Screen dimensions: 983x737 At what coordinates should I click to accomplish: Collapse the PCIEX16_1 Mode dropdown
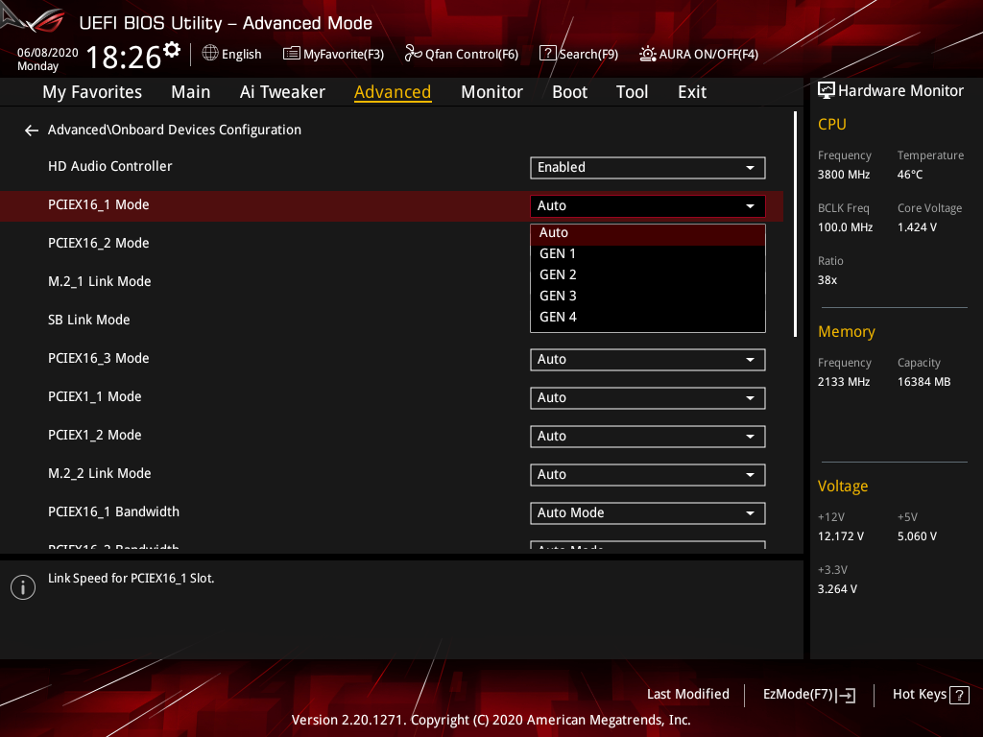(648, 205)
